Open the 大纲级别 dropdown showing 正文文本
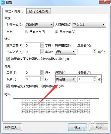The height and width of the screenshot is (134, 111). pyautogui.click(x=89, y=24)
